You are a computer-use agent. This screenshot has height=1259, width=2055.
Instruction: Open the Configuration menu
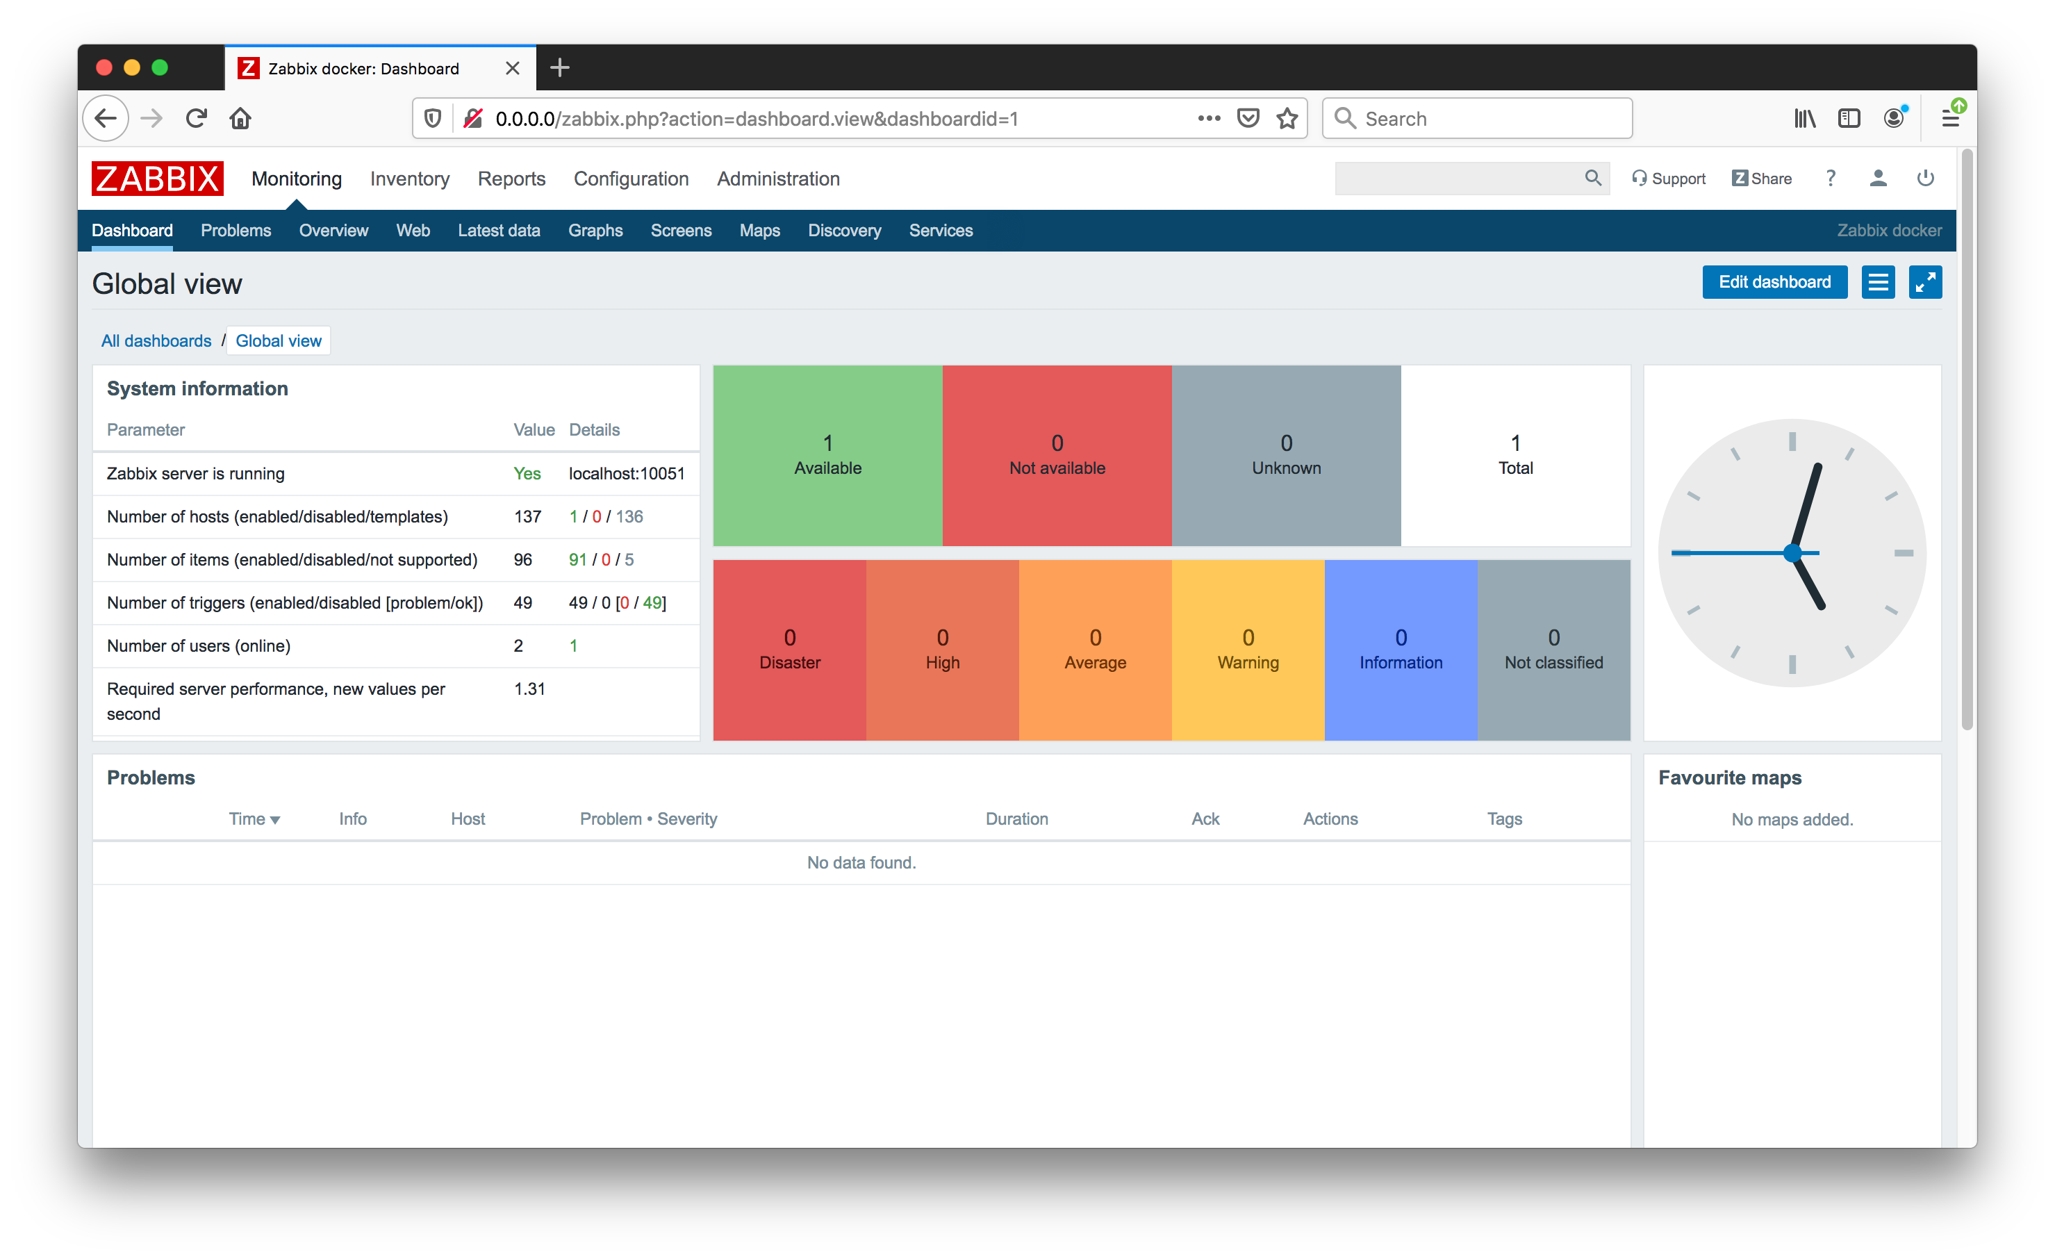631,179
